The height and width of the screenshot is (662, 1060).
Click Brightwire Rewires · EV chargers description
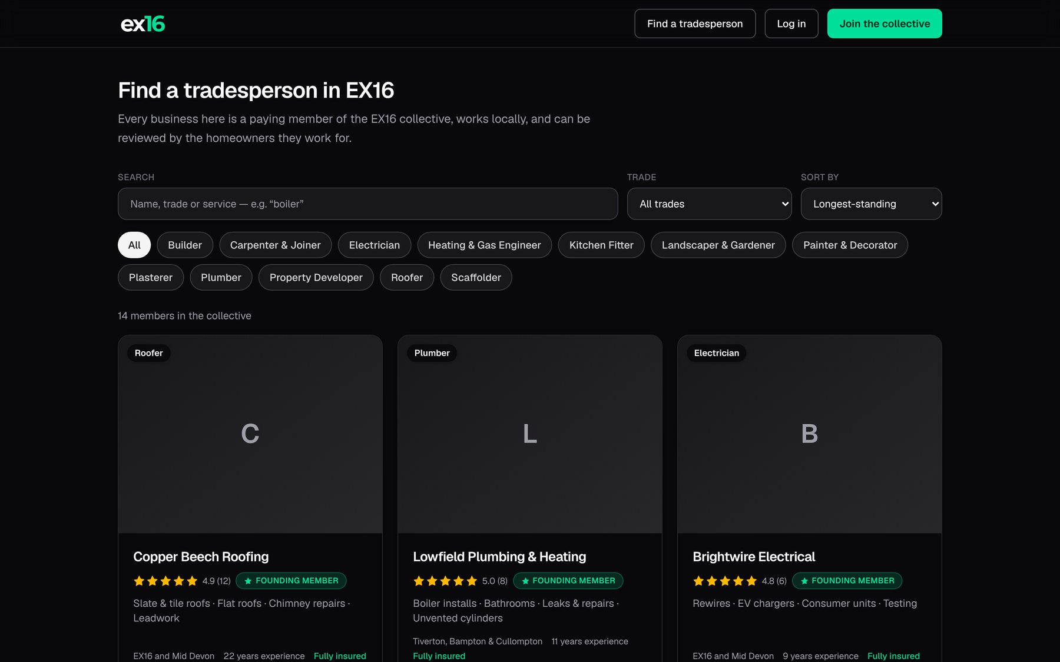pyautogui.click(x=804, y=603)
